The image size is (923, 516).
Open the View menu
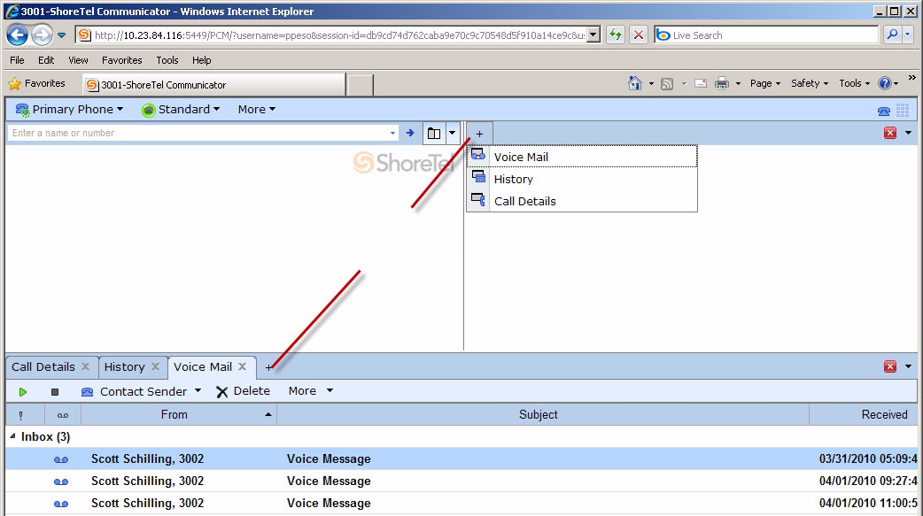point(78,60)
